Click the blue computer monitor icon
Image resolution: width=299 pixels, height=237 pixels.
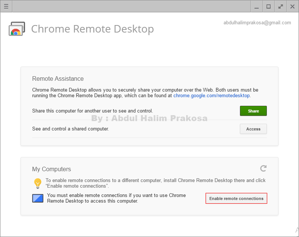[38, 198]
